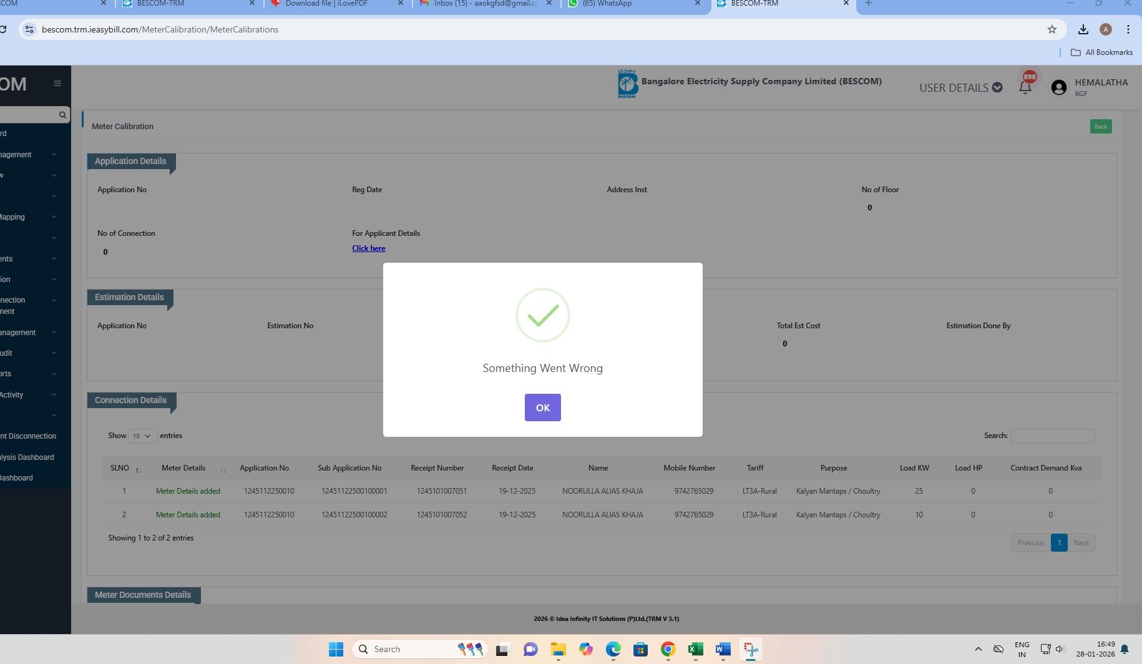Click the address bar URL
Screen dimensions: 1142x664
(x=160, y=29)
